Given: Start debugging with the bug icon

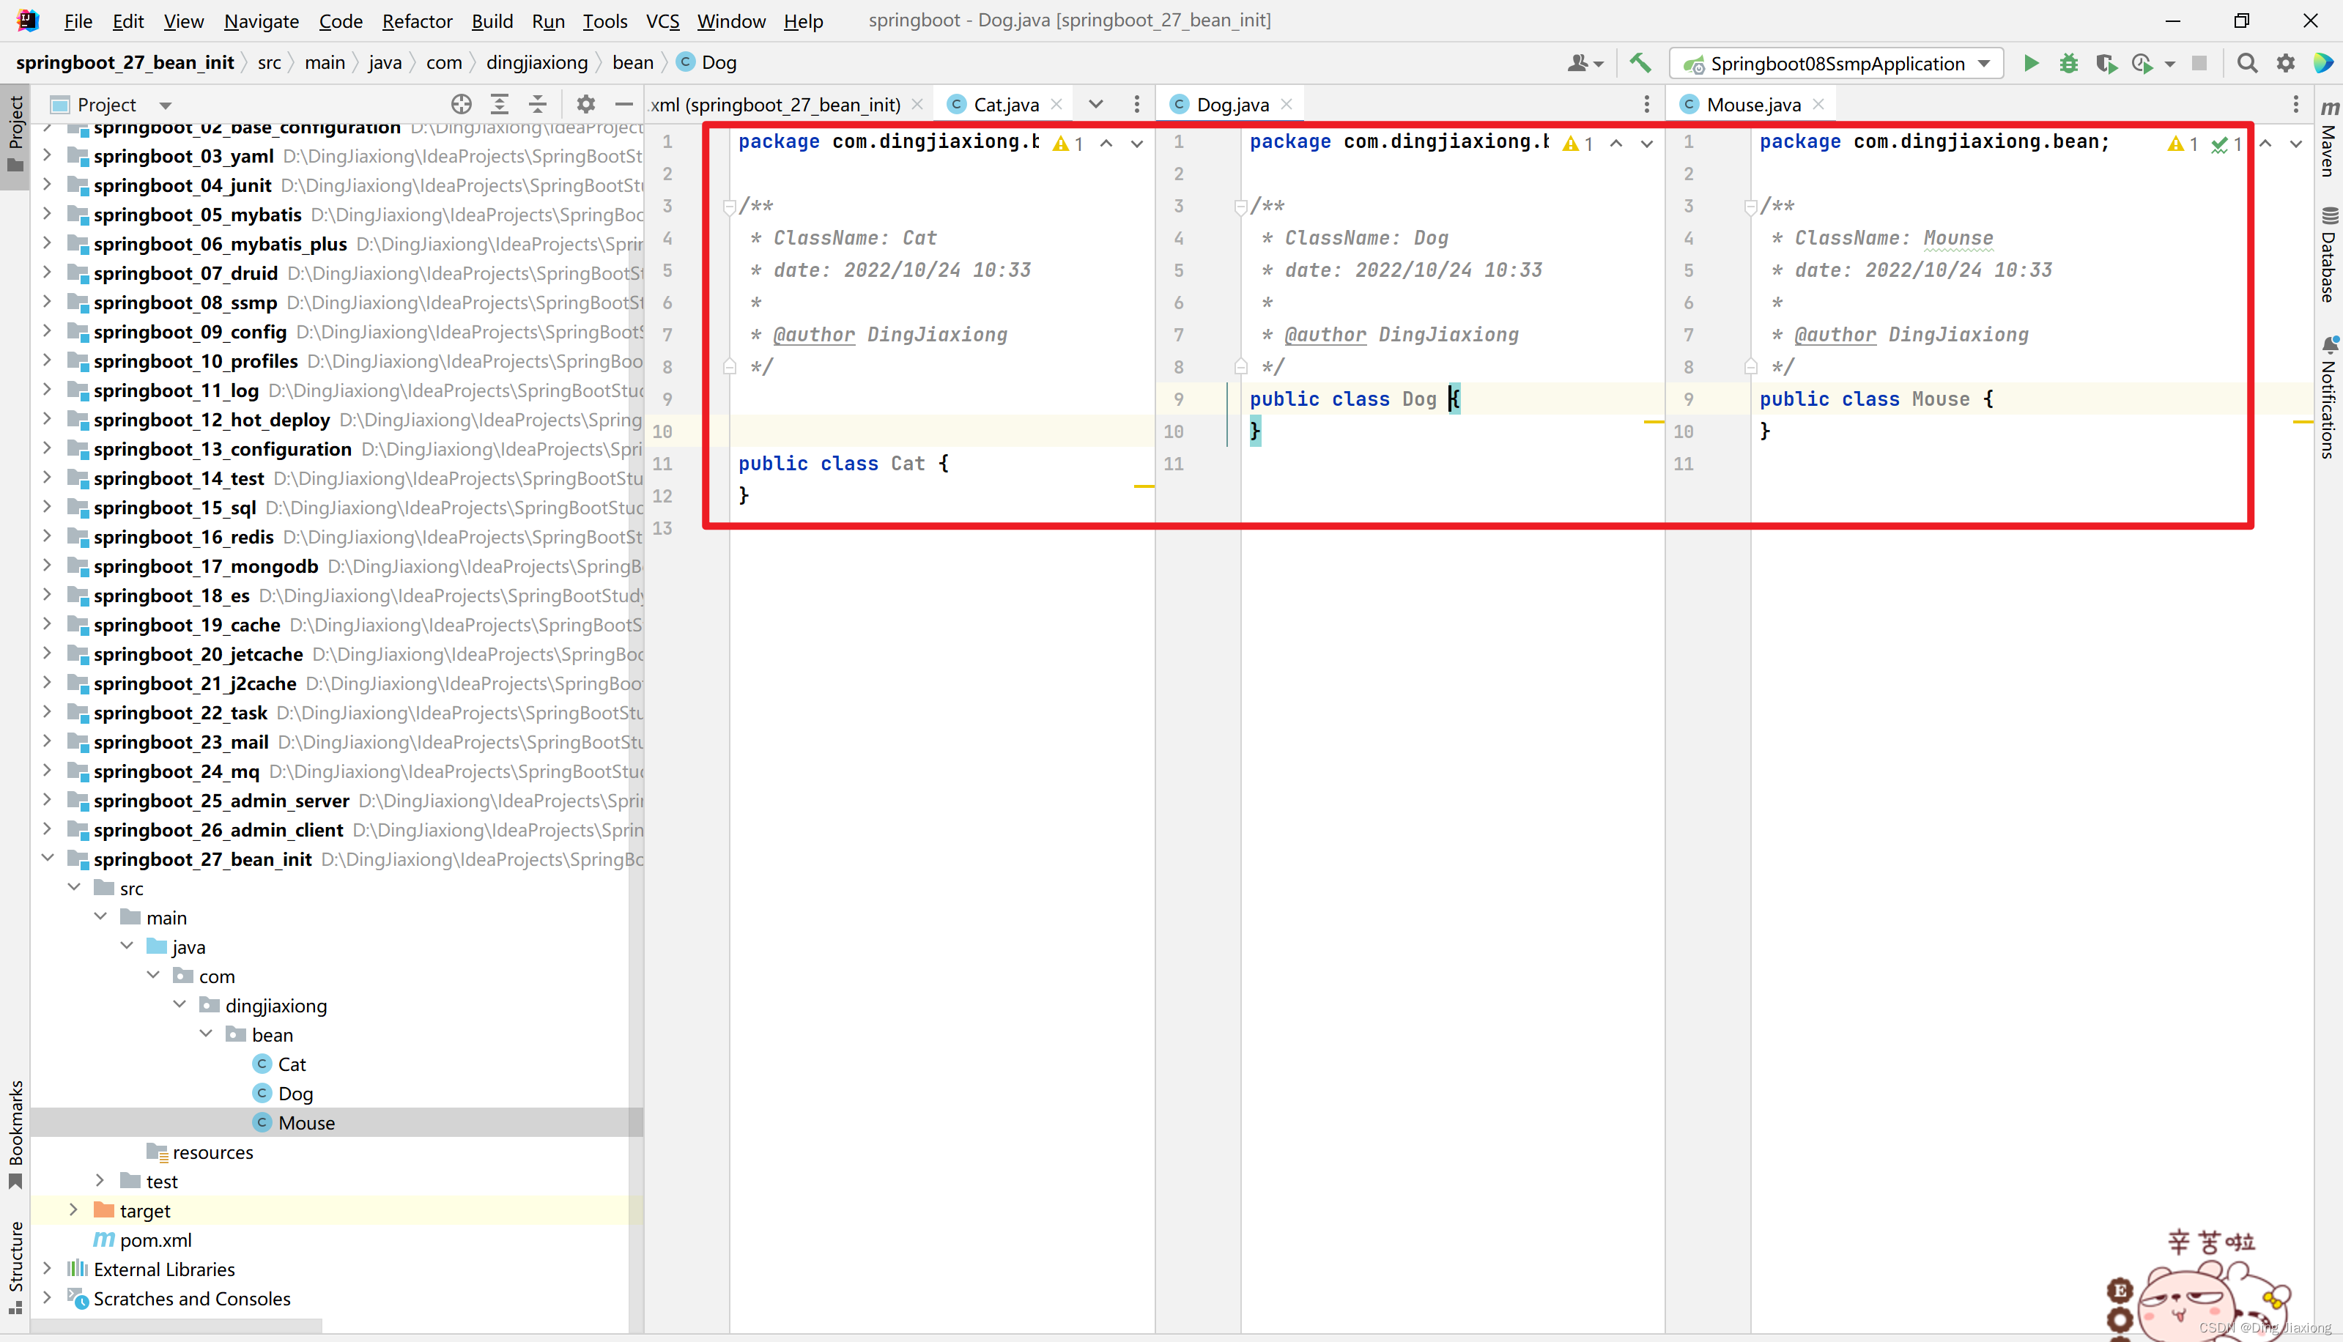Looking at the screenshot, I should pos(2068,63).
